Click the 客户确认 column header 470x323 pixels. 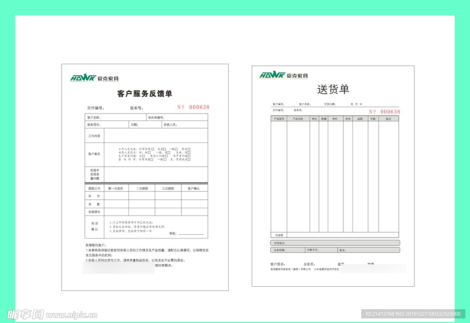194,188
